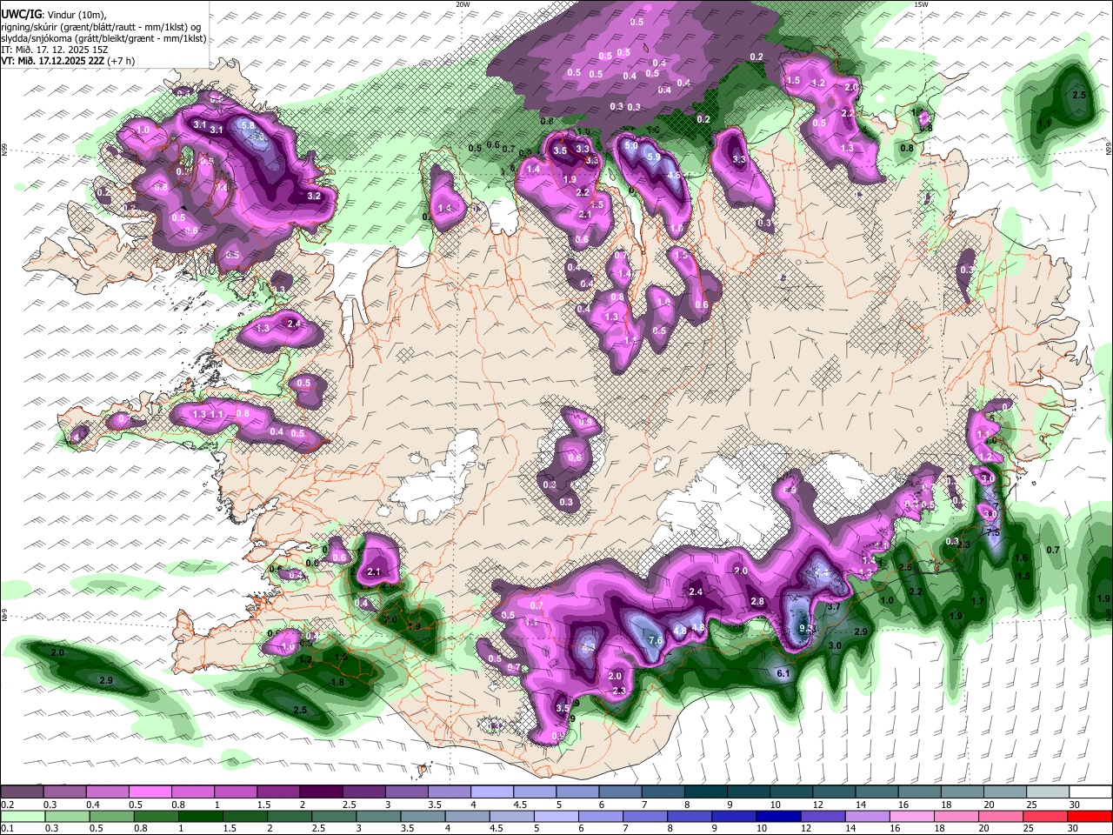The image size is (1113, 835).
Task: Click the dark mauve 0.2 snow legend swatch
Action: [22, 792]
